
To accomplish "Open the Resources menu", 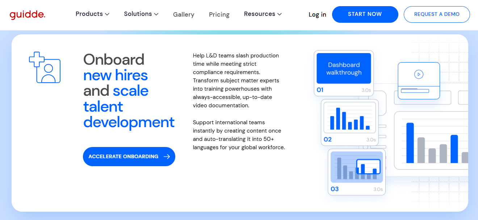I will pyautogui.click(x=263, y=14).
